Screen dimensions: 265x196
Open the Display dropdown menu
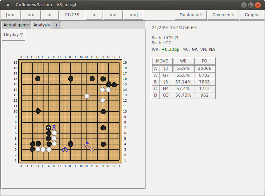(14, 35)
